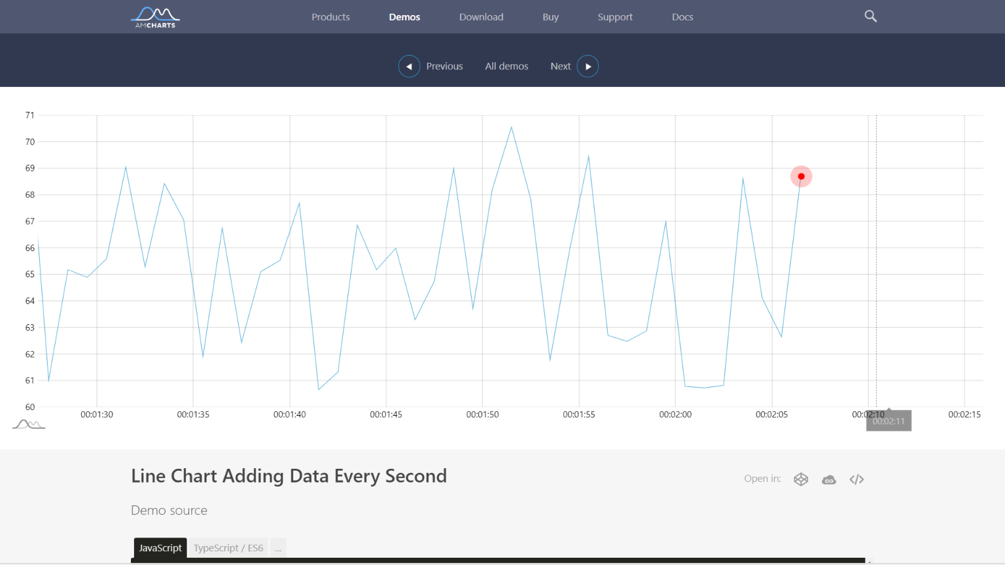Image resolution: width=1005 pixels, height=565 pixels.
Task: Click the Products navigation item
Action: click(330, 17)
